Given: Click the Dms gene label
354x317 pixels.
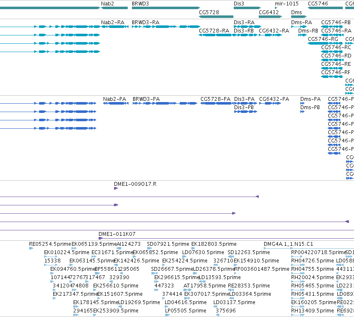Looking at the screenshot, I should tap(297, 12).
